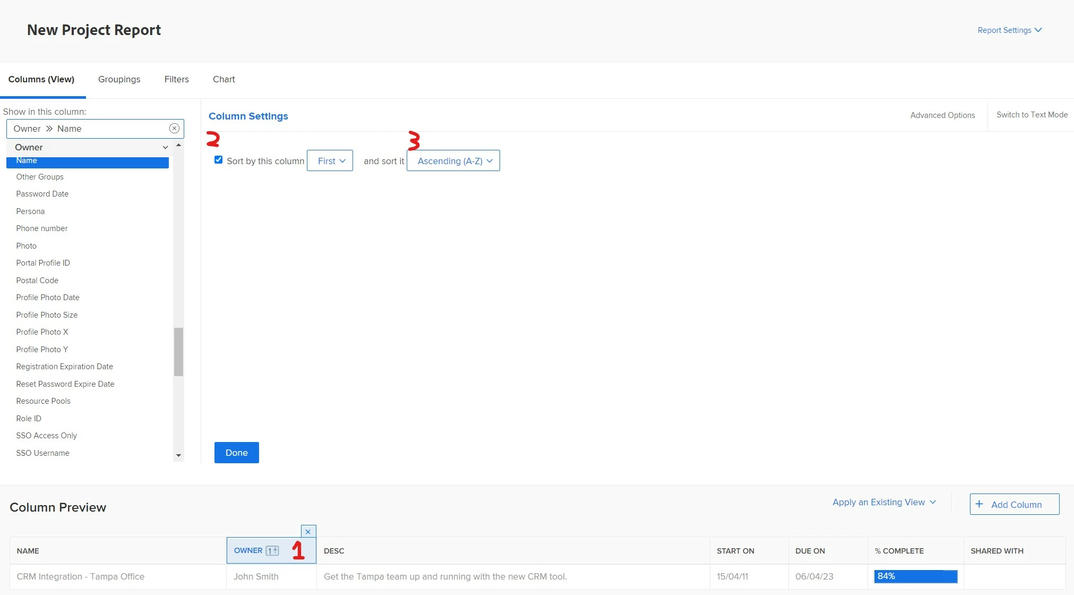
Task: Open the Ascending (A-Z) sort dropdown
Action: coord(453,160)
